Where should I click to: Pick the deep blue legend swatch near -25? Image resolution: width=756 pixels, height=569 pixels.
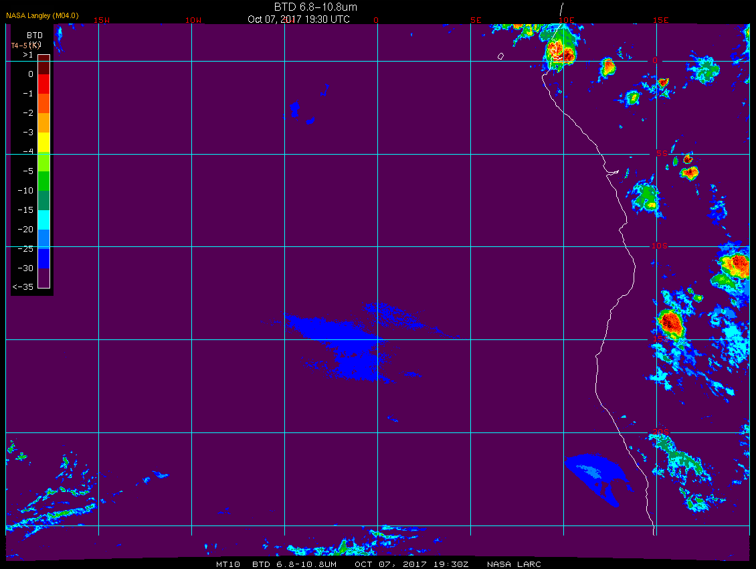pos(44,258)
